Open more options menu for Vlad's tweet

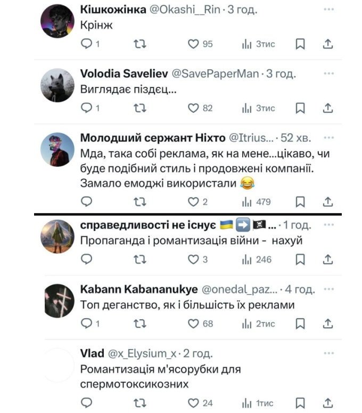(x=328, y=353)
